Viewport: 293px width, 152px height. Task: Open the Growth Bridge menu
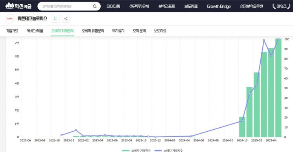219,6
